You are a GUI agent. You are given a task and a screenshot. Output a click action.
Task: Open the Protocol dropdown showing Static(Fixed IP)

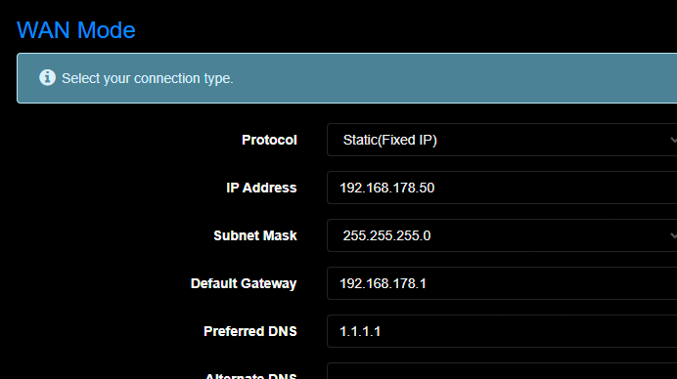502,140
